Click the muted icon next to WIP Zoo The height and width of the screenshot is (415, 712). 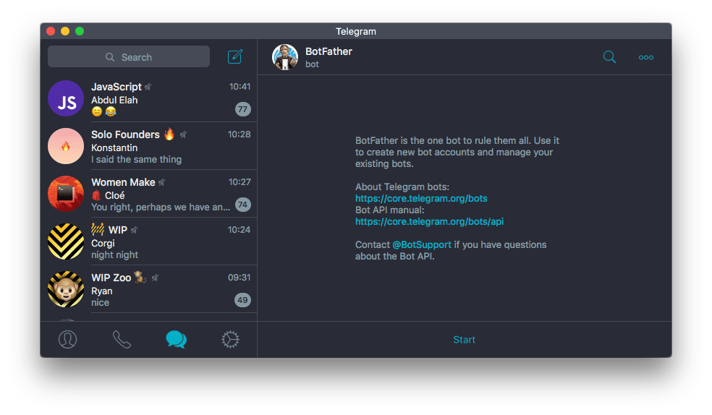pyautogui.click(x=156, y=278)
